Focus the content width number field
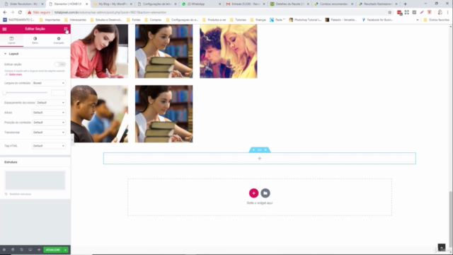The image size is (453, 255). [x=58, y=93]
